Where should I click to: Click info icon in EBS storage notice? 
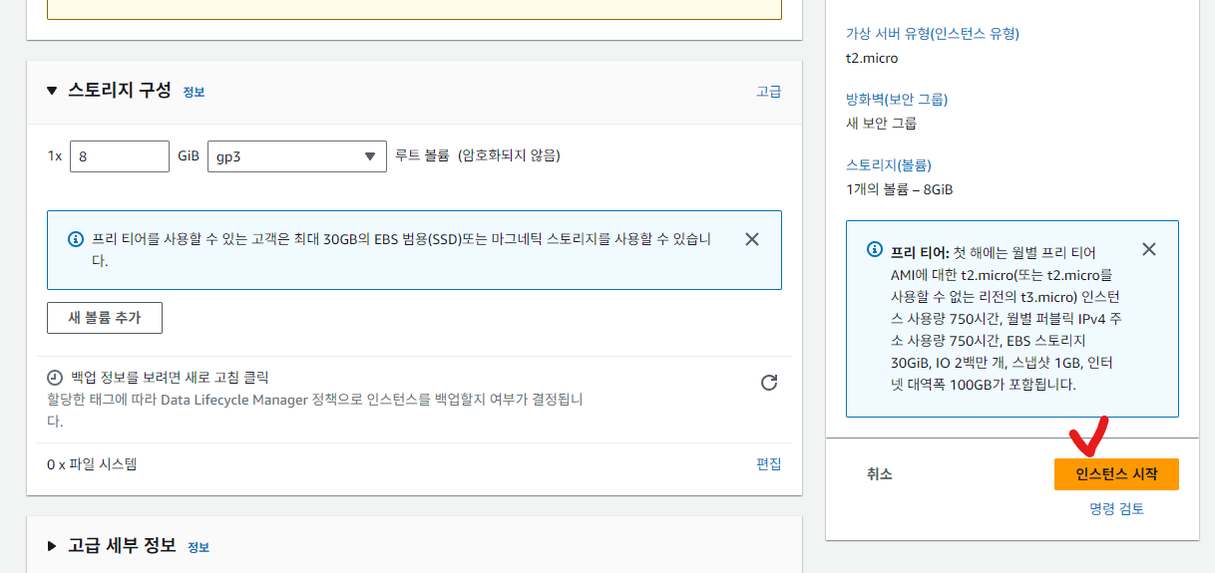(x=75, y=239)
